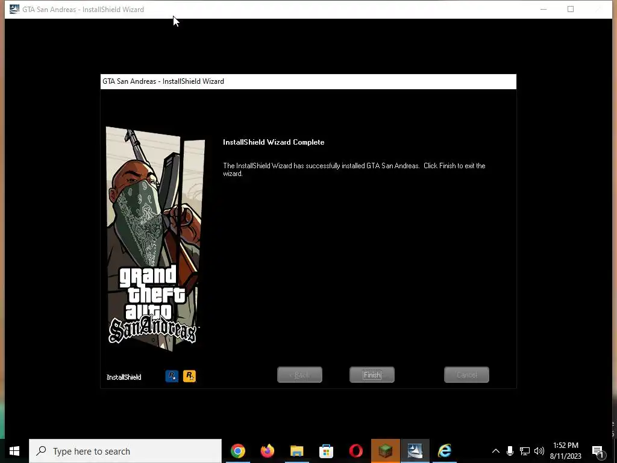
Task: Click the yellow Rockstar Games logo icon
Action: click(189, 376)
